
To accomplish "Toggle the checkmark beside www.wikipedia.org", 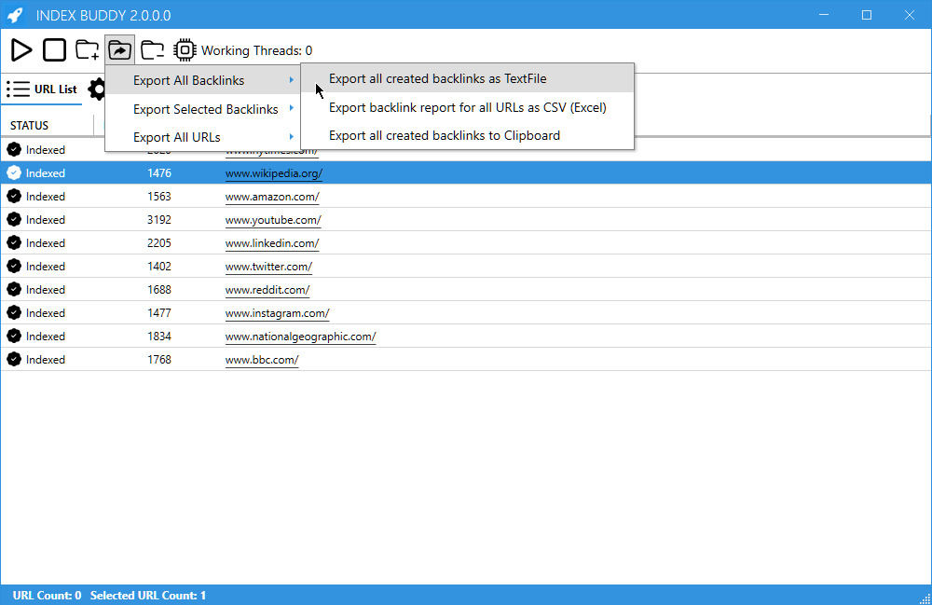I will 13,172.
